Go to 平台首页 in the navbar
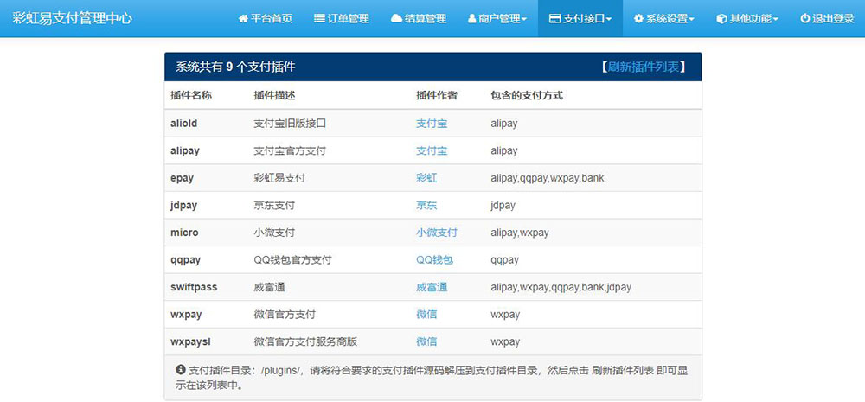This screenshot has height=402, width=865. (266, 19)
